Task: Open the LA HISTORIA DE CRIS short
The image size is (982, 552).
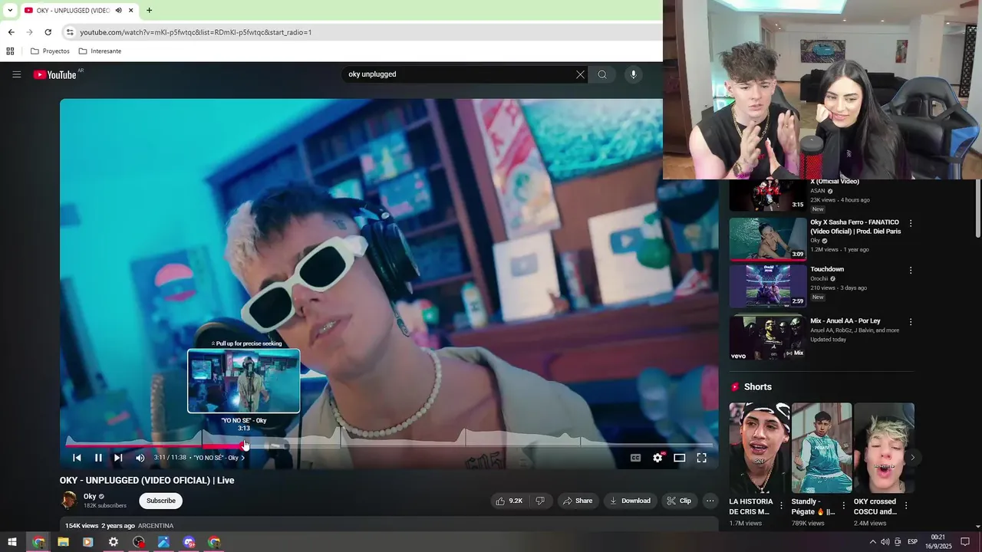Action: [x=760, y=448]
